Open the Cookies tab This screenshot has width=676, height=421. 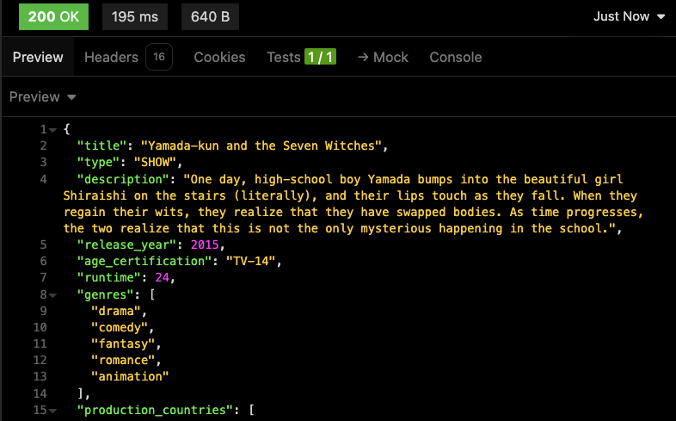tap(219, 57)
